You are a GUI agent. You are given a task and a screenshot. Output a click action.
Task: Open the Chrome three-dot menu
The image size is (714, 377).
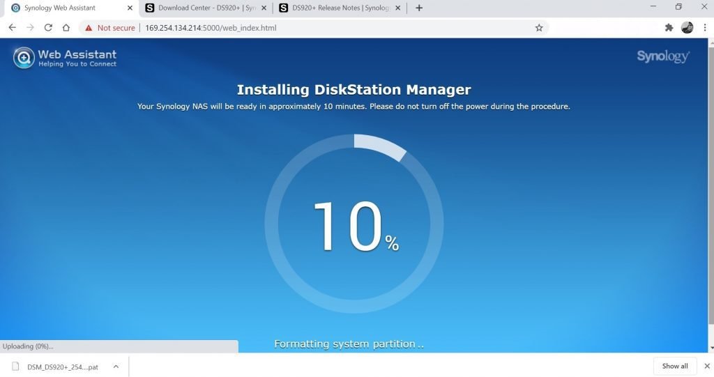(x=705, y=28)
